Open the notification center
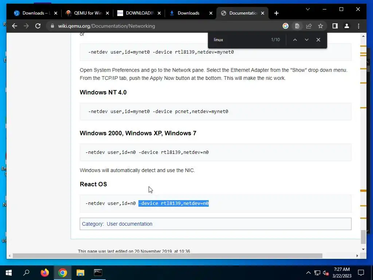The width and height of the screenshot is (373, 280). pyautogui.click(x=361, y=273)
